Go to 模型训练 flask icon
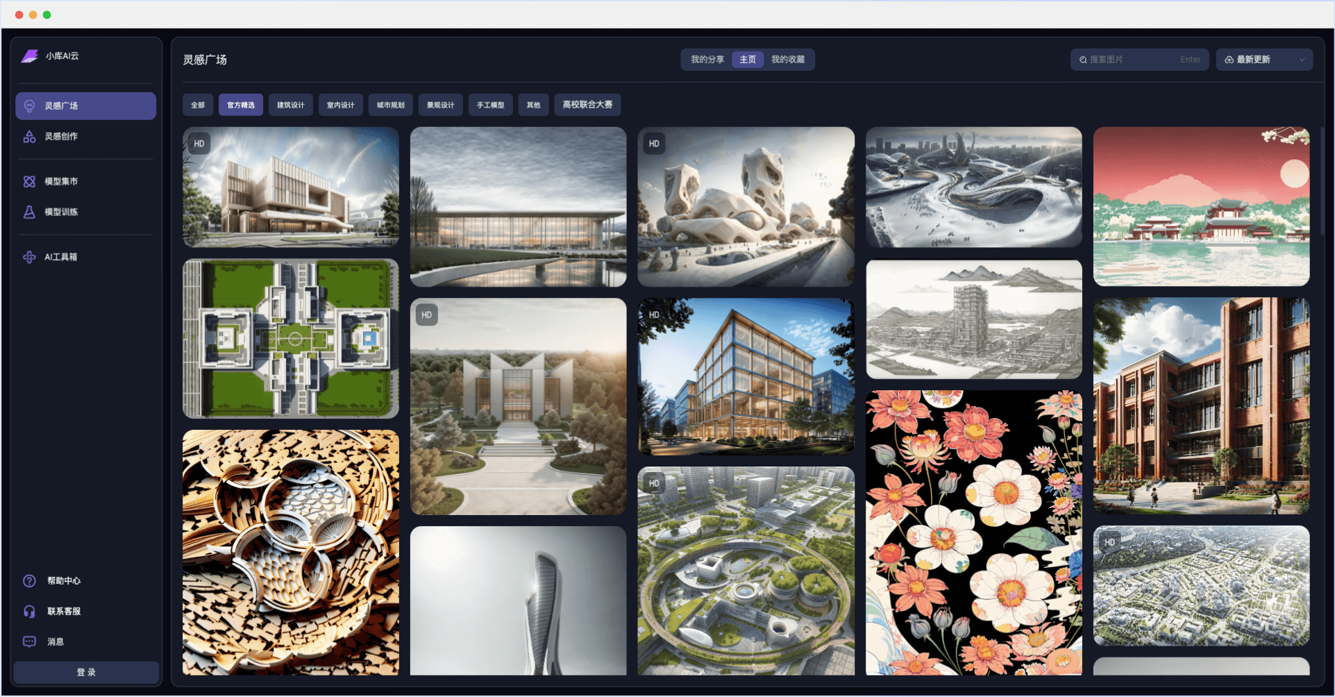Image resolution: width=1335 pixels, height=697 pixels. point(29,212)
